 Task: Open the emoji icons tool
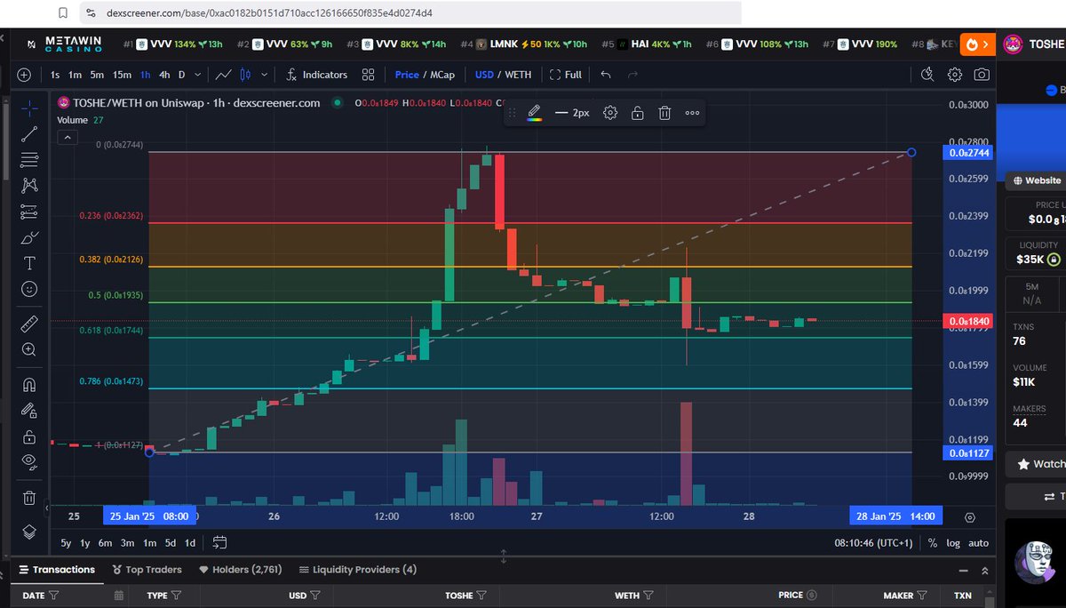29,289
